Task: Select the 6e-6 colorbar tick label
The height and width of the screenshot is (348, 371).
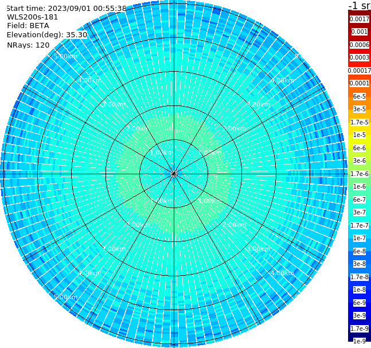Action: 360,148
